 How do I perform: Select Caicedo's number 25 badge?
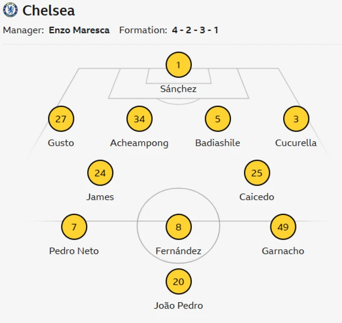[257, 173]
